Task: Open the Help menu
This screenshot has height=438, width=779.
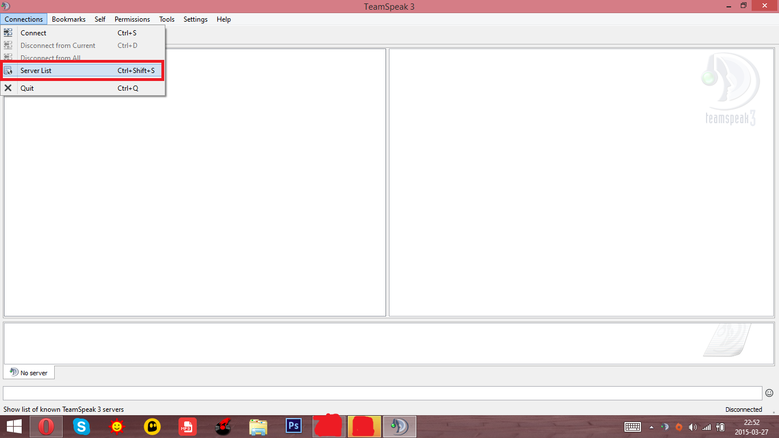Action: pos(224,19)
